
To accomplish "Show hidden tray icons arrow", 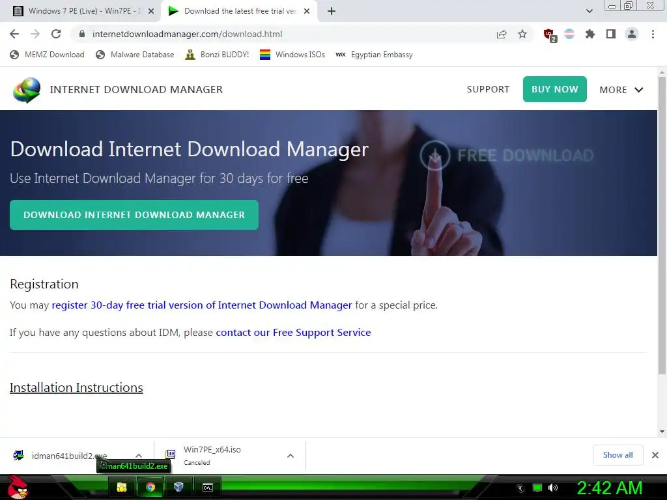I will coord(520,488).
